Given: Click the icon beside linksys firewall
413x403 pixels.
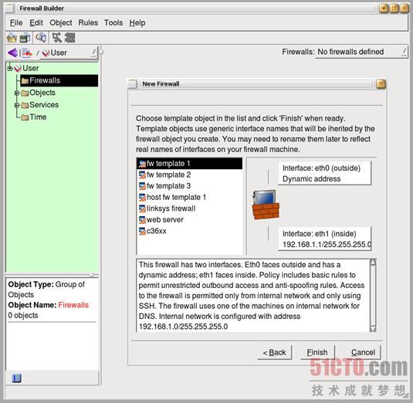Looking at the screenshot, I should 142,209.
